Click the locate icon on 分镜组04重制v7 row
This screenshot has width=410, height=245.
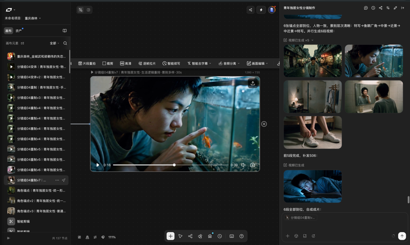tap(63, 180)
